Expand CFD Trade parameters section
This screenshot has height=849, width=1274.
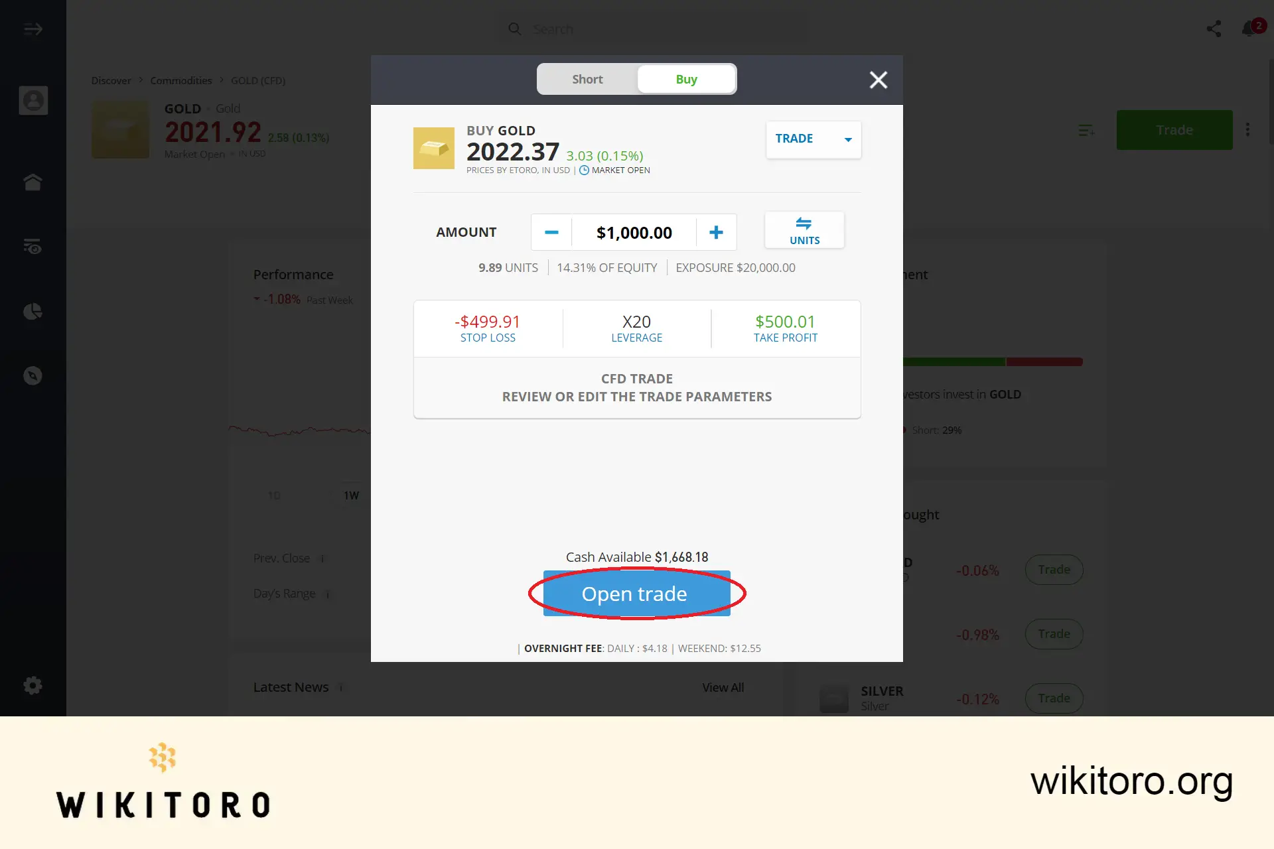[x=637, y=387]
